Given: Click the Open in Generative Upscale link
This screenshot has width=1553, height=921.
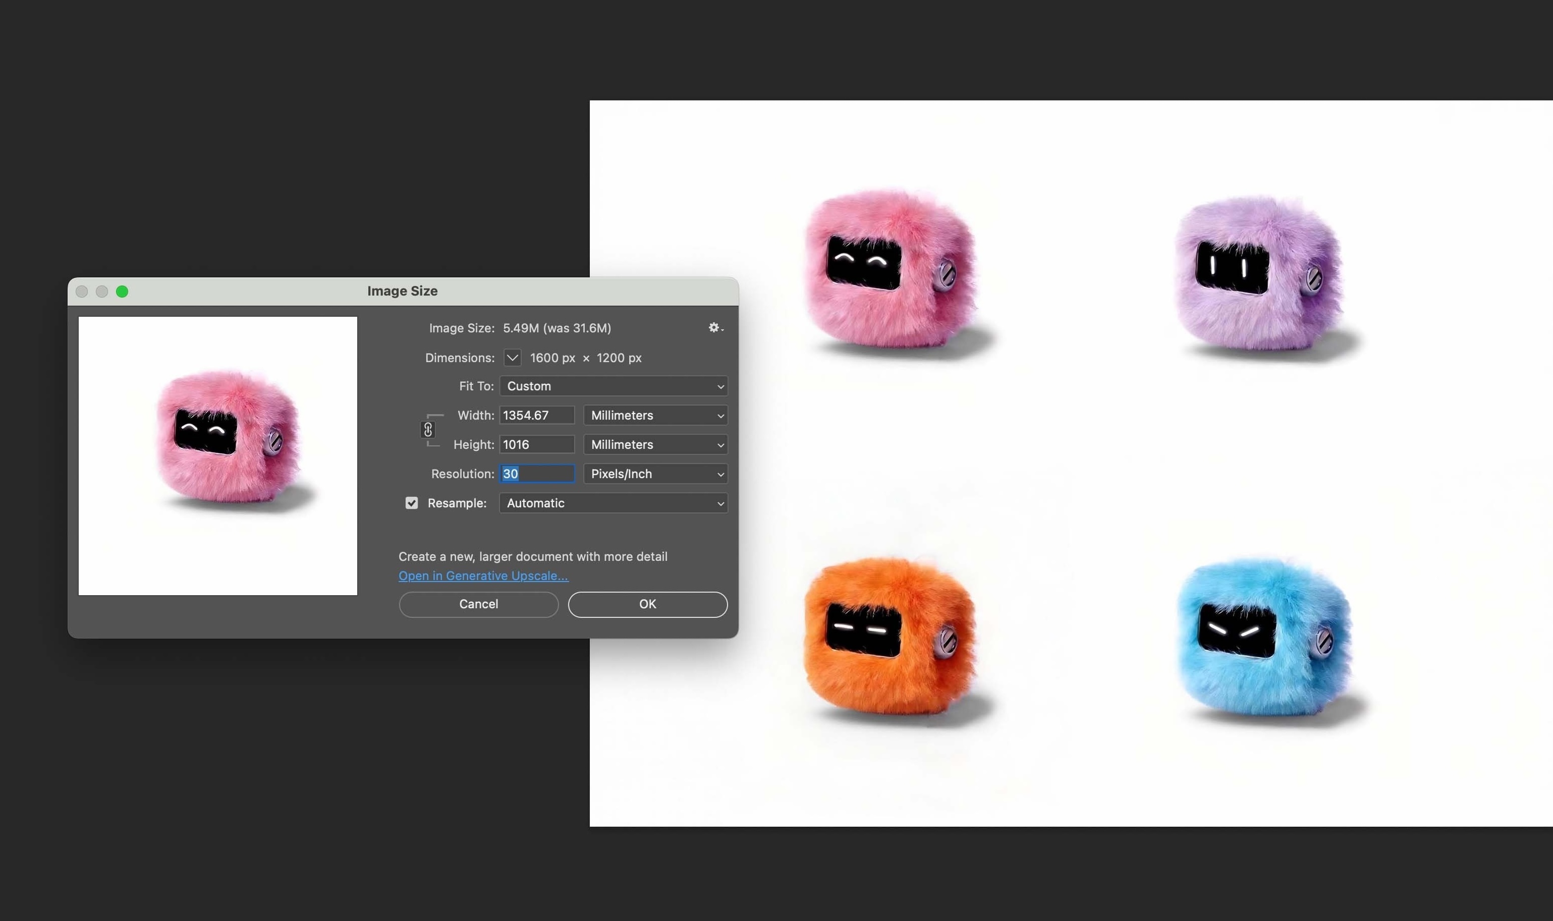Looking at the screenshot, I should pyautogui.click(x=483, y=575).
